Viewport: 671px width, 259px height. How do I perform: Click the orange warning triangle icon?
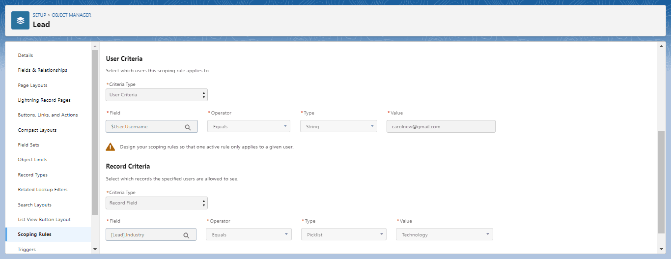click(111, 146)
